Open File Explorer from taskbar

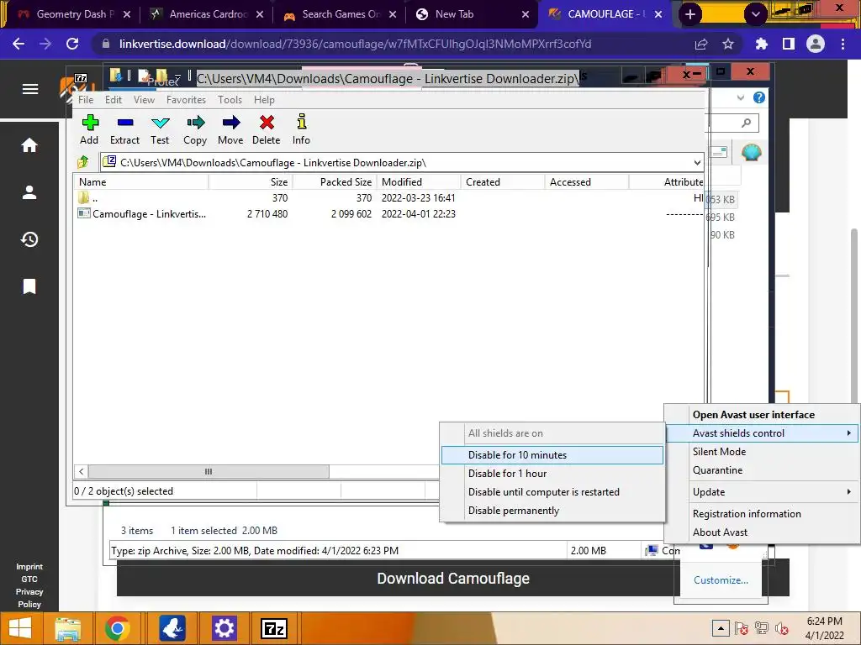pos(67,628)
